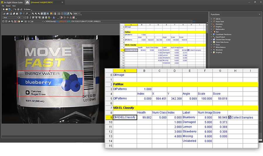Toggle the Collect Samples checkbox in zoomed sheet
Viewport: 263px width, 156px height.
pos(230,118)
